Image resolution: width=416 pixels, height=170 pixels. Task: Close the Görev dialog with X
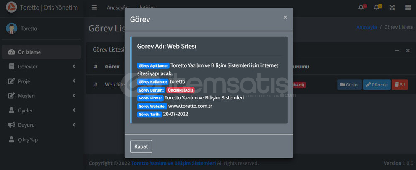[x=285, y=17]
